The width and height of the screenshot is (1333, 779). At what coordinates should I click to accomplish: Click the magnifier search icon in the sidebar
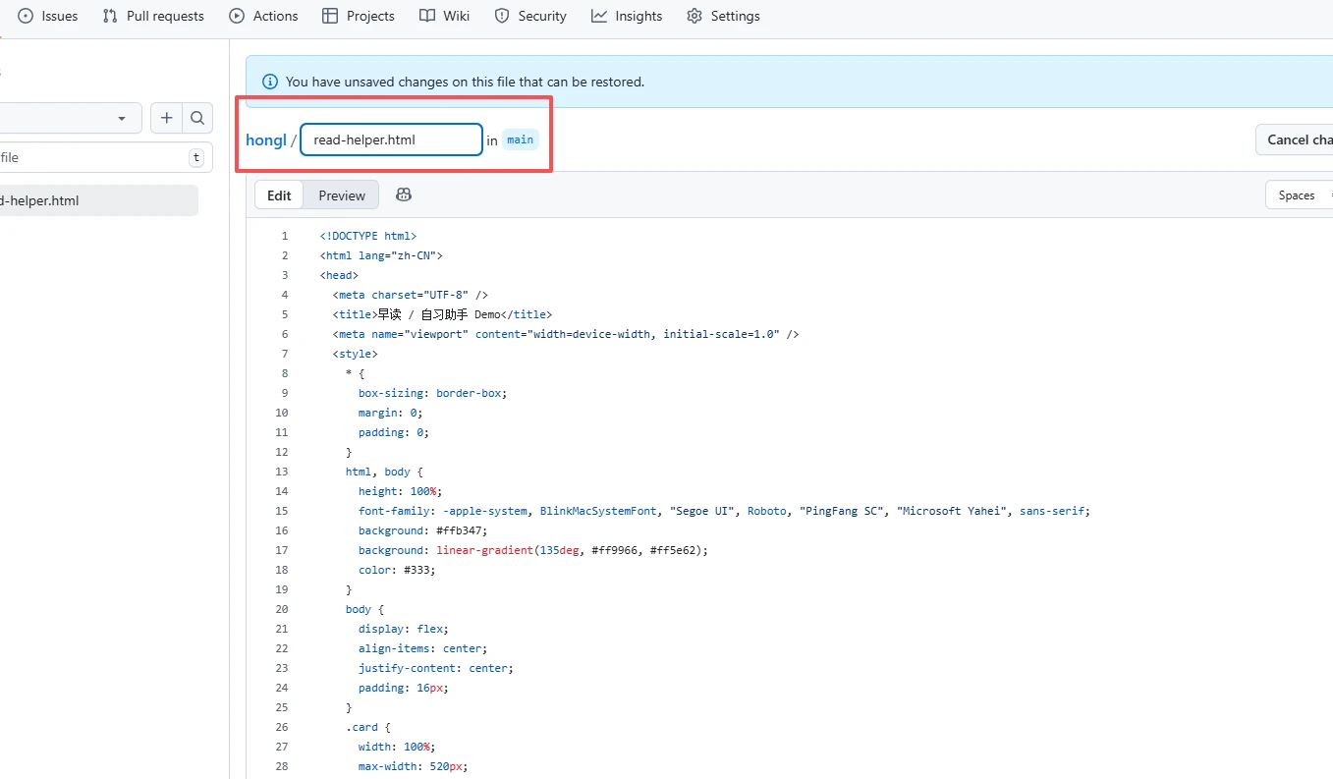[197, 118]
